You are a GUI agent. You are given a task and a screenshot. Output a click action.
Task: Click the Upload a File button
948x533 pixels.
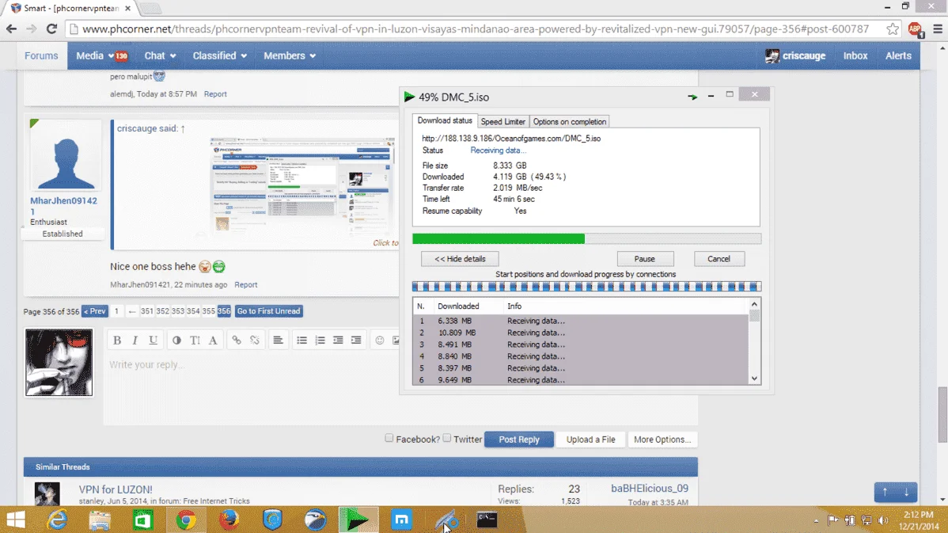(590, 440)
